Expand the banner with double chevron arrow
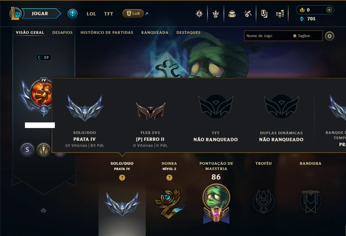The image size is (346, 236). [43, 211]
